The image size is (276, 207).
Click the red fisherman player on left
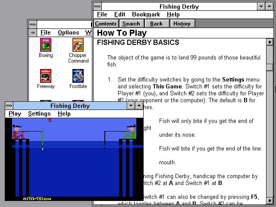[x=19, y=132]
